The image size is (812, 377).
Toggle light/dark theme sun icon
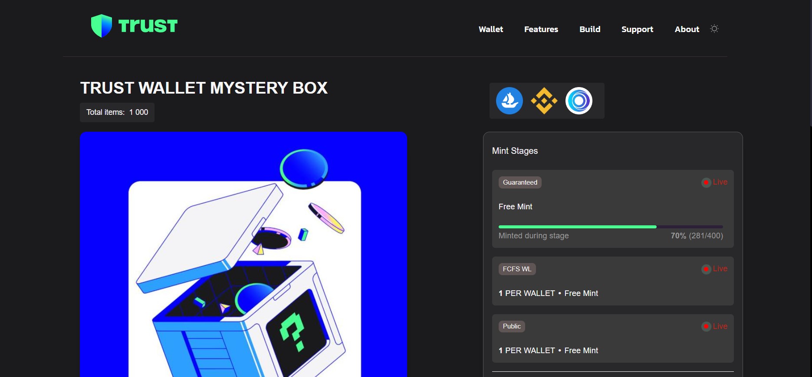pyautogui.click(x=714, y=29)
